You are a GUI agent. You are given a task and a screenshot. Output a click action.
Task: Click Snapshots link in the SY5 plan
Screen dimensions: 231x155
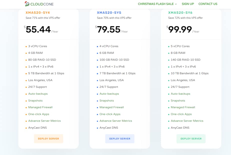tap(106, 100)
